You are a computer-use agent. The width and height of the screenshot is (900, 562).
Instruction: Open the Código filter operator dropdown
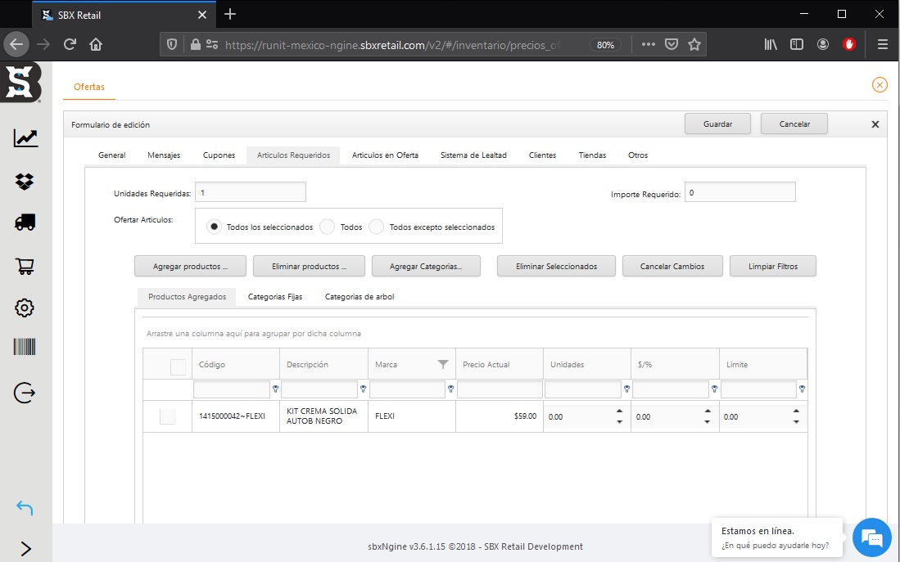point(275,389)
